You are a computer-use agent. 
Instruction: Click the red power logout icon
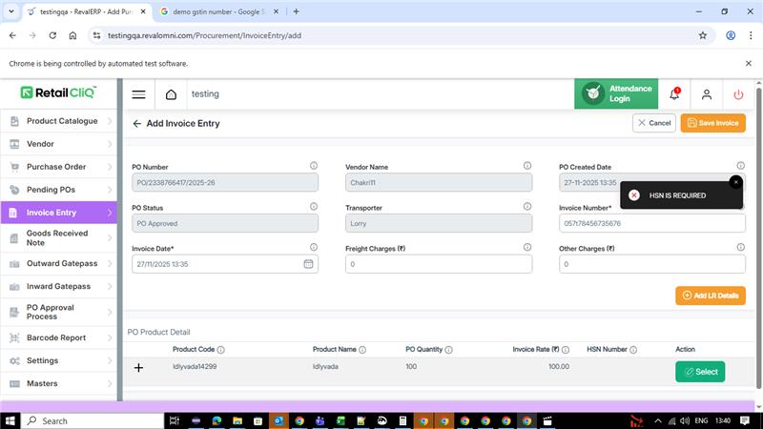738,94
